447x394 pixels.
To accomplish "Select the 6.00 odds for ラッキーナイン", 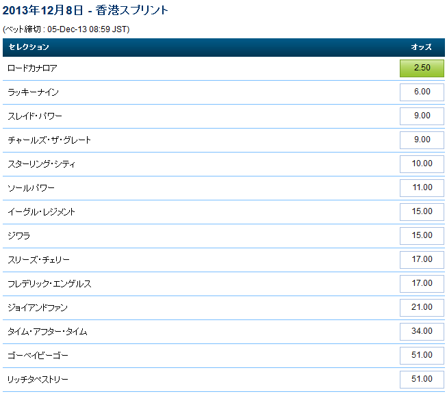I will click(x=422, y=92).
